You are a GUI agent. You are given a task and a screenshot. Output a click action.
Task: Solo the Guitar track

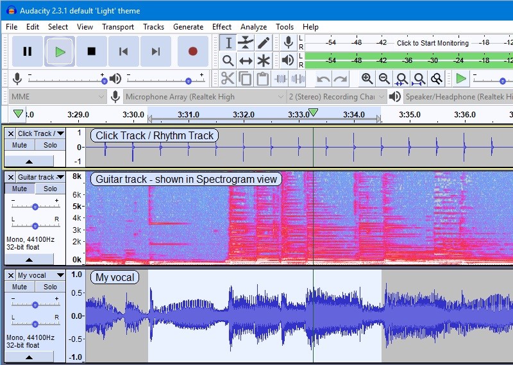(x=51, y=189)
